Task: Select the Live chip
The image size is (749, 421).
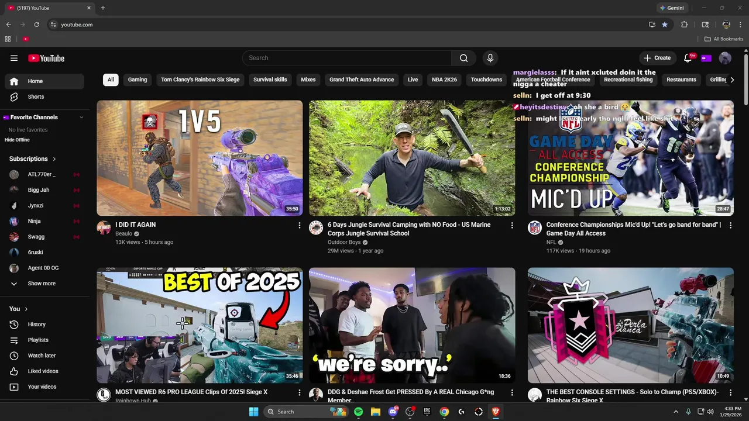Action: tap(413, 80)
